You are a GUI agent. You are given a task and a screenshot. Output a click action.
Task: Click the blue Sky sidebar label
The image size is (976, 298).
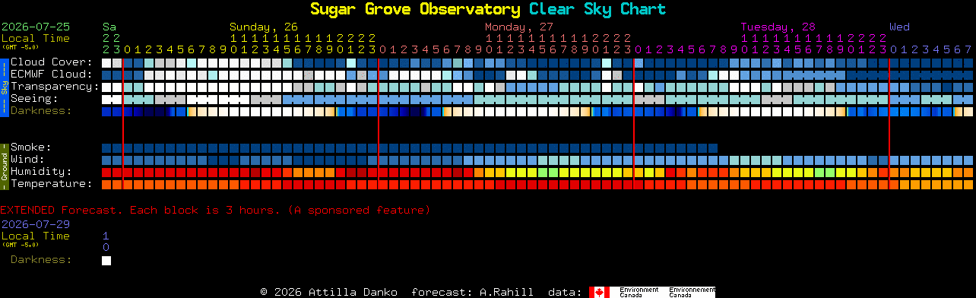coord(4,86)
